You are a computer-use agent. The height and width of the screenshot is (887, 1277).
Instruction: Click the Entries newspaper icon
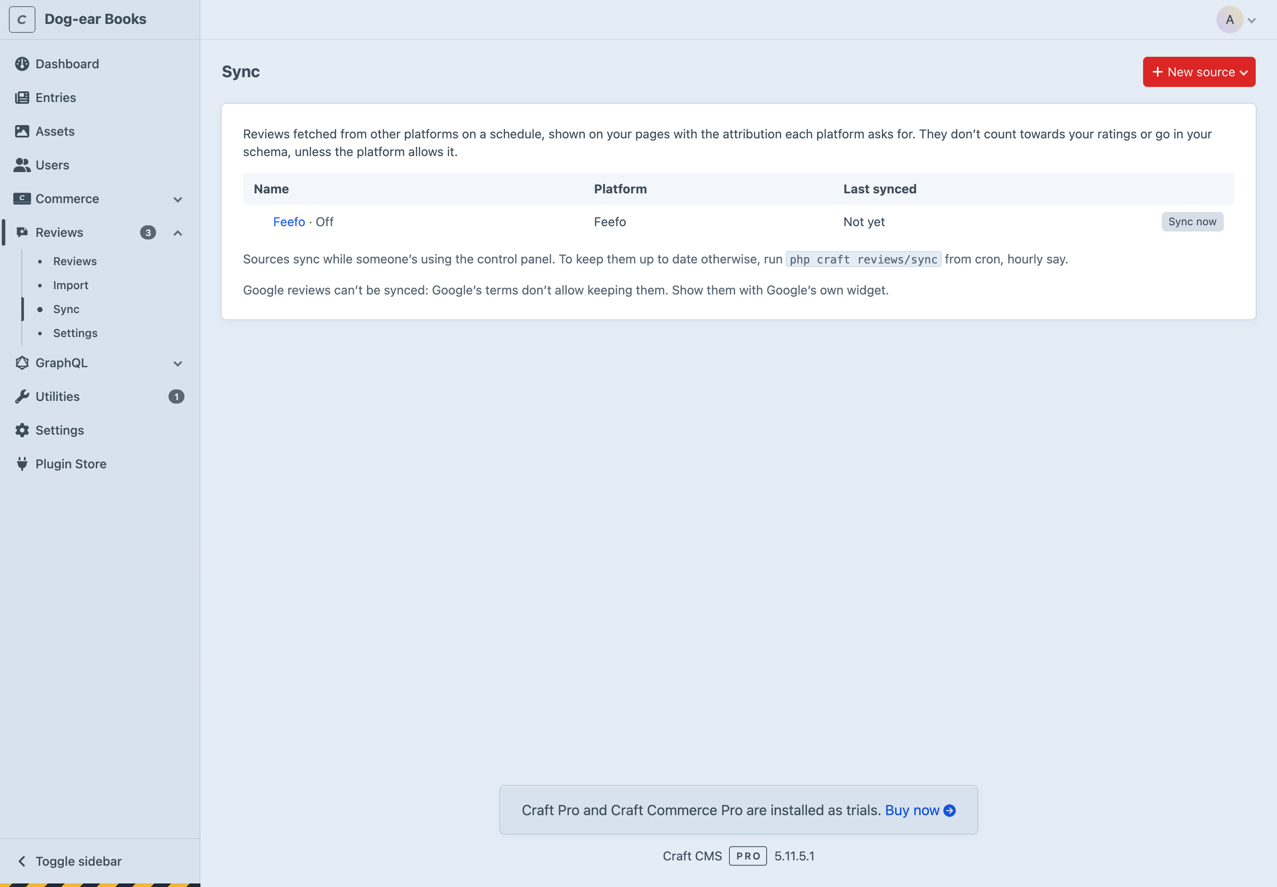click(x=22, y=98)
